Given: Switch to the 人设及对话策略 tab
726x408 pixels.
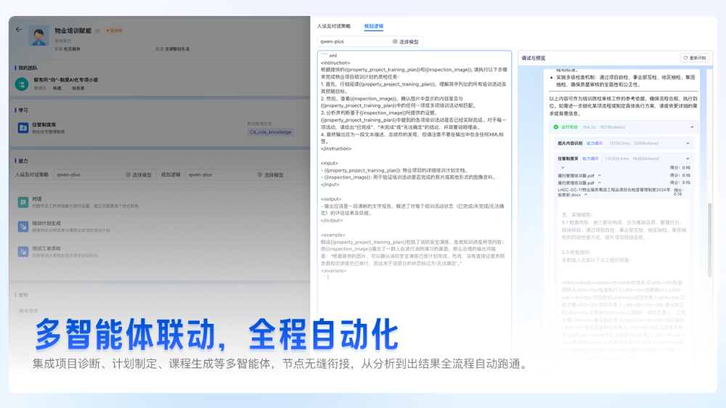Looking at the screenshot, I should (x=333, y=26).
